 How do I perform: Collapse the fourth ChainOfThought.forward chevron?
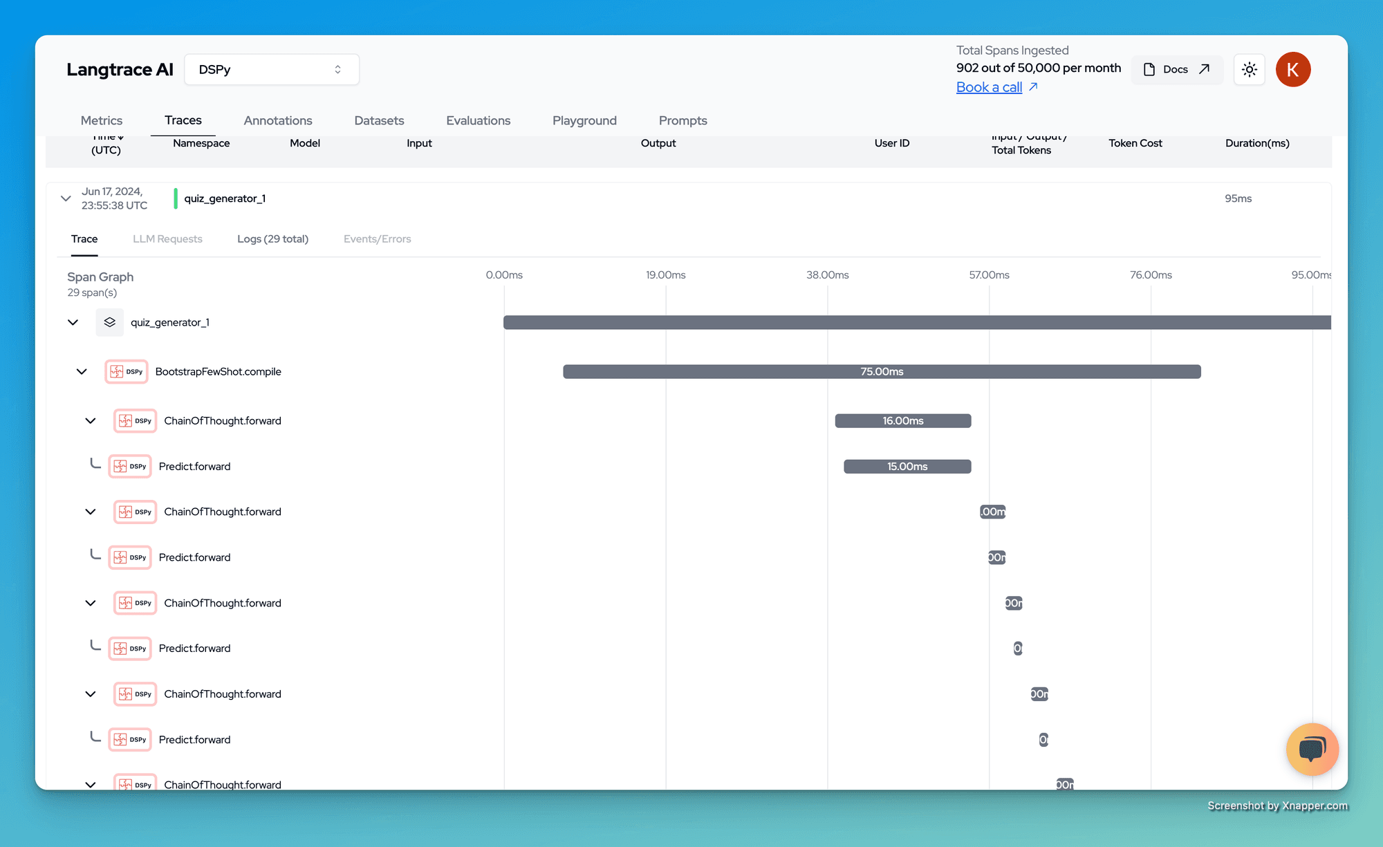pyautogui.click(x=91, y=694)
